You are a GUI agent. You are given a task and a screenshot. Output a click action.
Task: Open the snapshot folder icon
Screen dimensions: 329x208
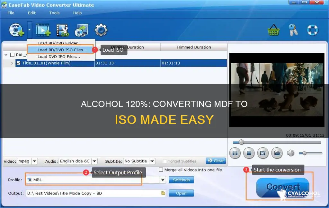click(x=277, y=153)
